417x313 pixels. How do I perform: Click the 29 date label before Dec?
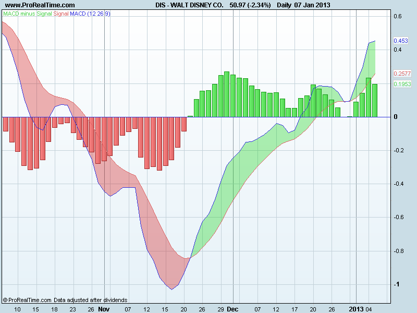pos(220,309)
